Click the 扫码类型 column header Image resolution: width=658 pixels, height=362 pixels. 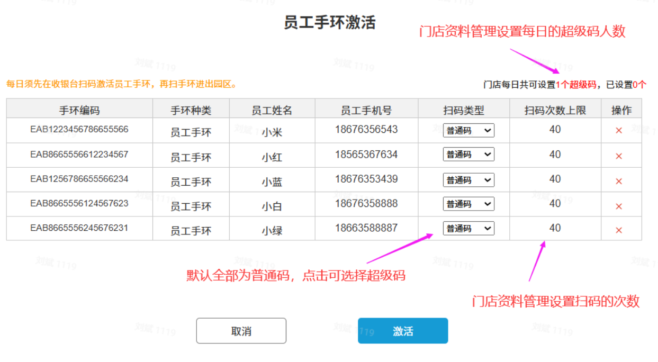[464, 110]
